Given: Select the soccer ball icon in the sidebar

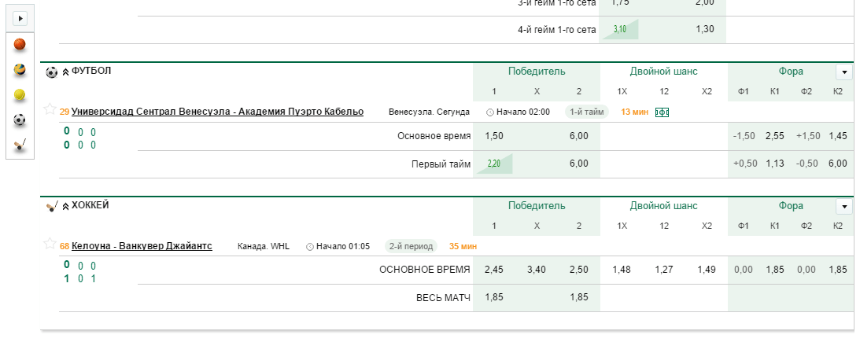Looking at the screenshot, I should click(x=20, y=120).
